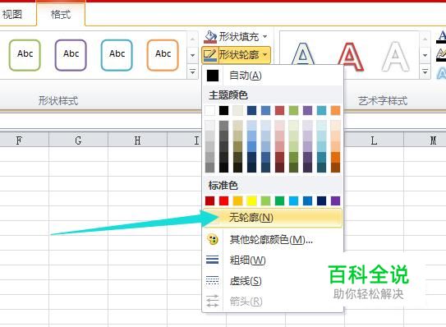The image size is (446, 327).
Task: Select column G header
Action: tap(78, 140)
